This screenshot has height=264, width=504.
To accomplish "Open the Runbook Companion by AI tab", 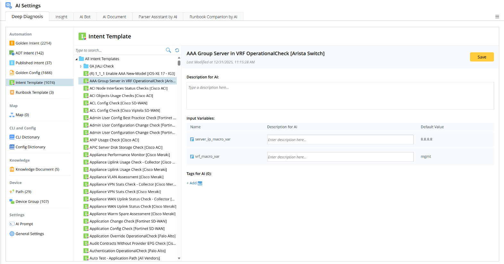I will pyautogui.click(x=213, y=17).
